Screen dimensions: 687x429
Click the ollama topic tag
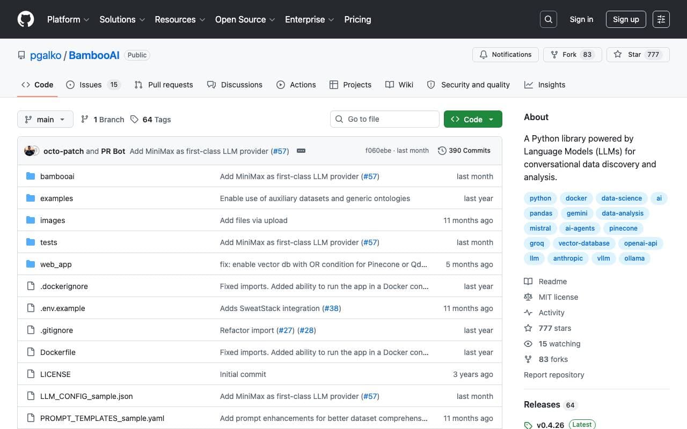tap(634, 258)
